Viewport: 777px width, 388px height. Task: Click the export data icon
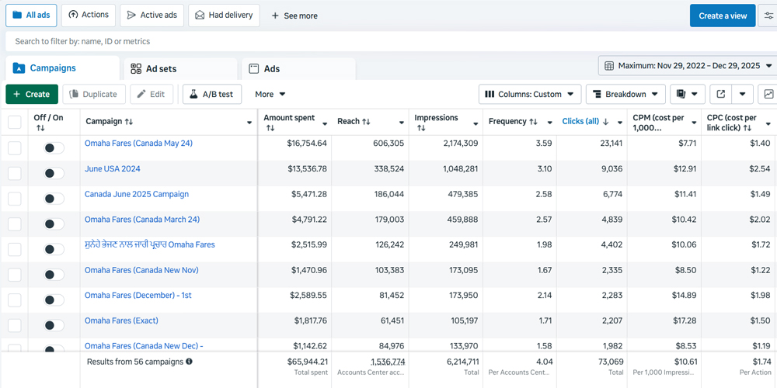[x=721, y=94]
